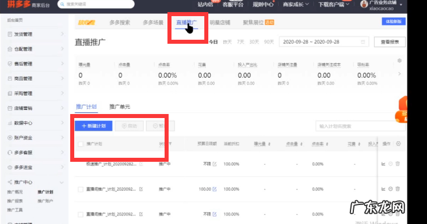427x224 pixels.
Task: Click the 查看报表 button
Action: [x=390, y=42]
